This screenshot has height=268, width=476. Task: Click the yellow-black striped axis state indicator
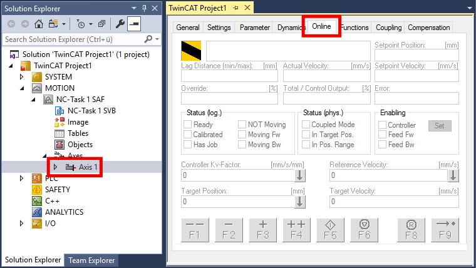191,51
